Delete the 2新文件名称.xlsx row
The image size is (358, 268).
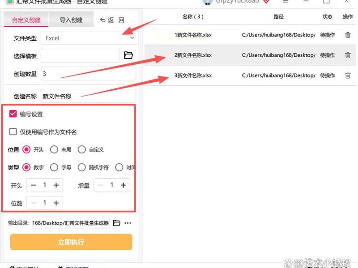[348, 55]
